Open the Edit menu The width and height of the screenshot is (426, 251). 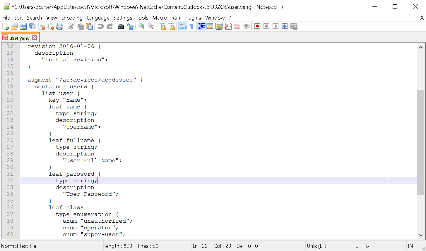[18, 18]
